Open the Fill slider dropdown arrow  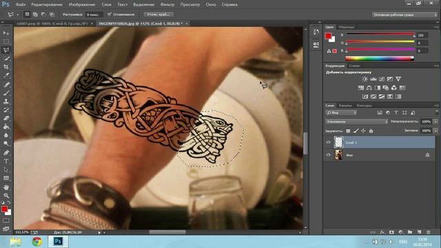[435, 131]
